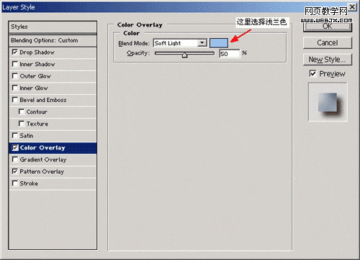Uncheck the Color Overlay checkbox
Image resolution: width=360 pixels, height=260 pixels.
point(15,148)
